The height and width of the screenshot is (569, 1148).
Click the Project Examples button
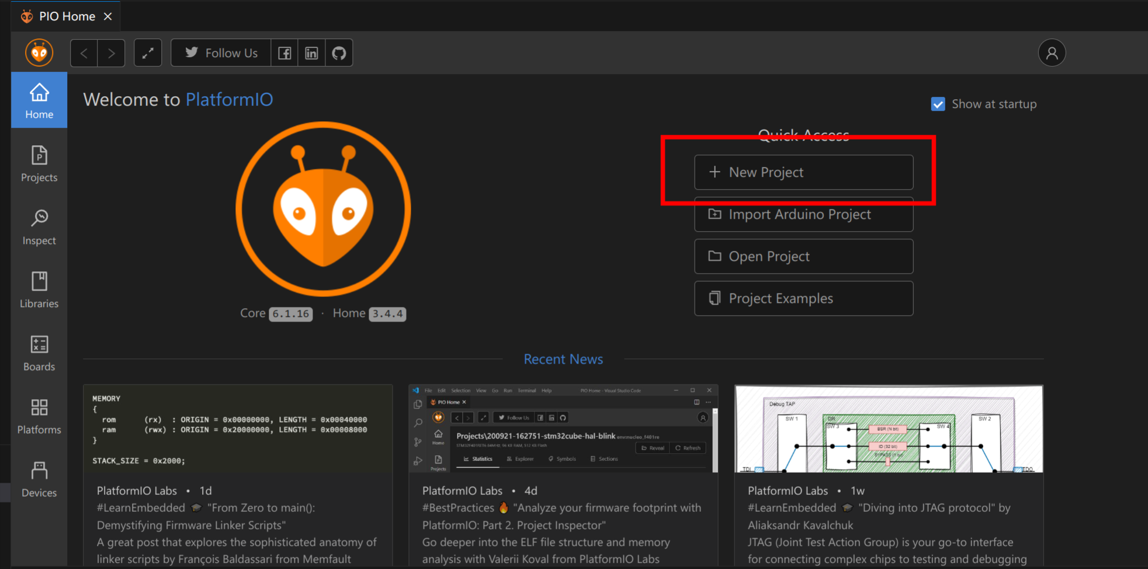pos(803,298)
